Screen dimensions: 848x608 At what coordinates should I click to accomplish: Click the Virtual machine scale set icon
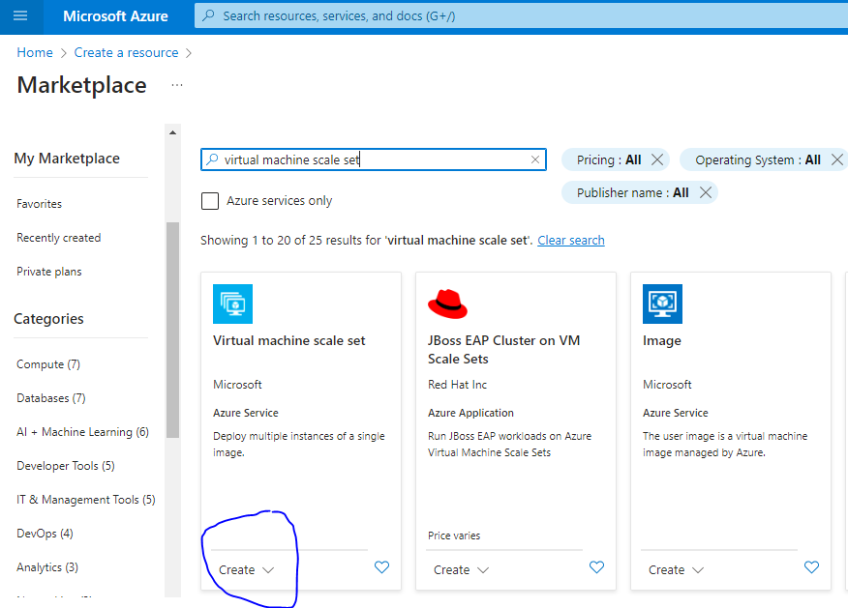tap(232, 304)
